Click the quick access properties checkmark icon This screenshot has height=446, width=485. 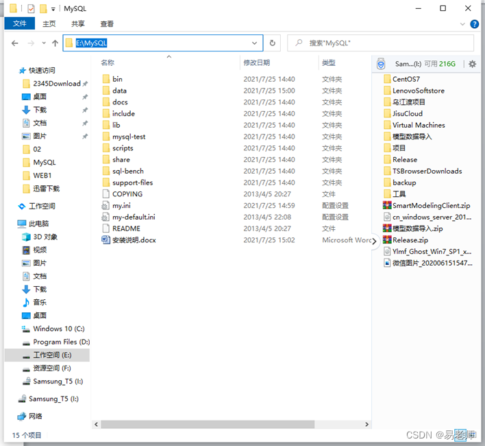pyautogui.click(x=31, y=9)
